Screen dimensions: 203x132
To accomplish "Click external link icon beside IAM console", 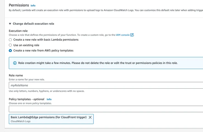I will [x=132, y=35].
